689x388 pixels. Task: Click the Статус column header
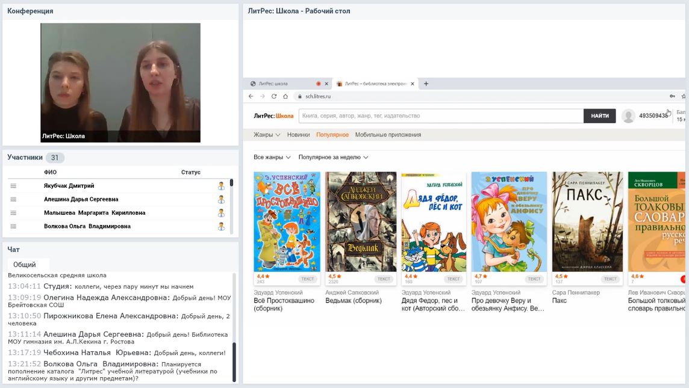pyautogui.click(x=191, y=172)
